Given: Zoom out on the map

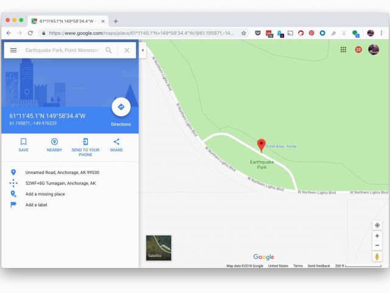Looking at the screenshot, I should click(377, 245).
